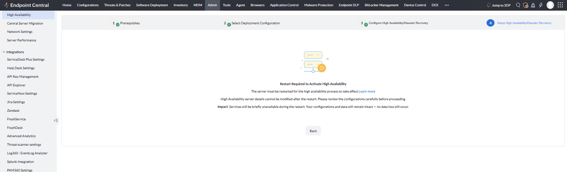Open ServiceNow Settings
This screenshot has width=567, height=172.
(22, 93)
